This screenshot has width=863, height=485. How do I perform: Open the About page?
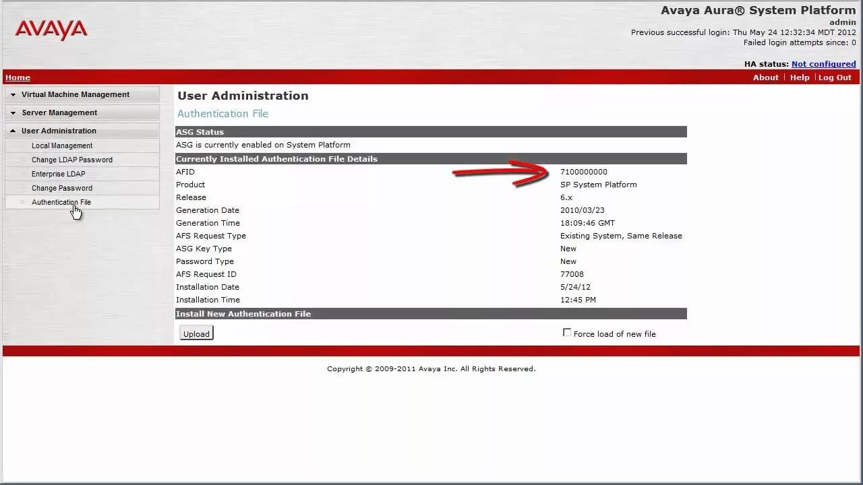tap(765, 77)
